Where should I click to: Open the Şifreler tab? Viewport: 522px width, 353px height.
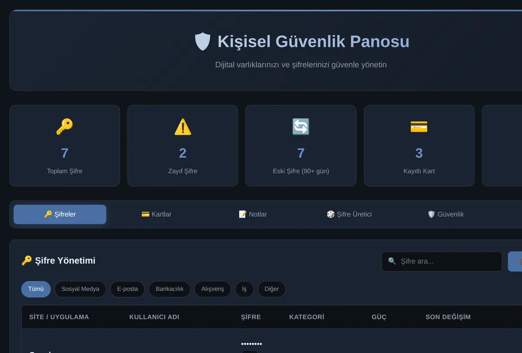tap(60, 214)
